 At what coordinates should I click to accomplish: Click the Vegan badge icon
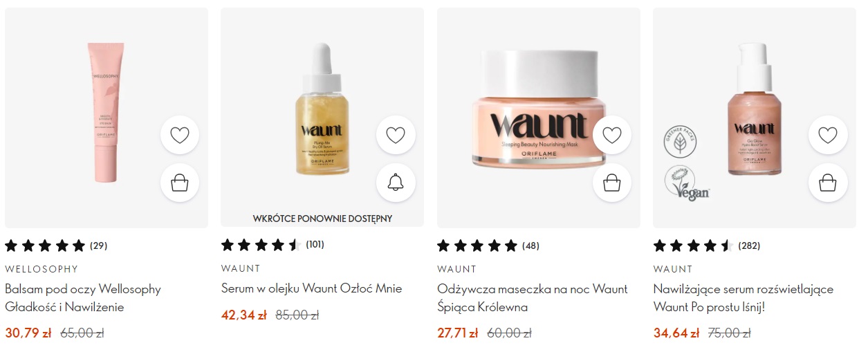click(686, 183)
